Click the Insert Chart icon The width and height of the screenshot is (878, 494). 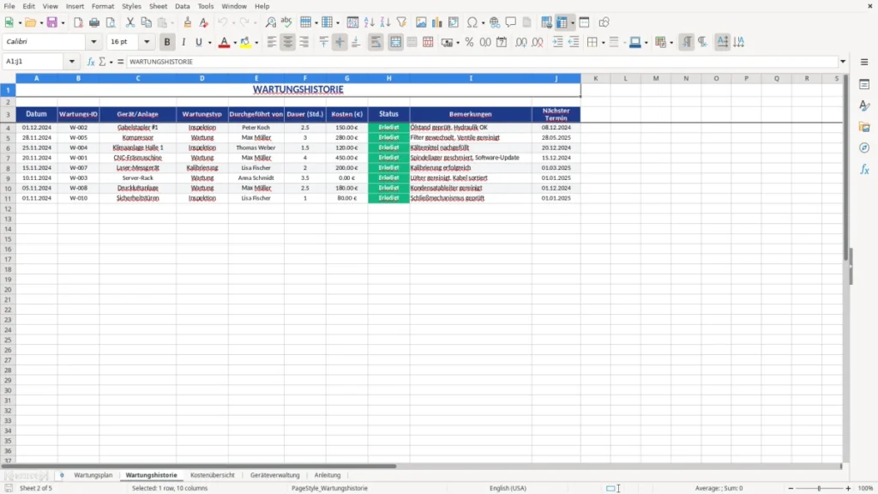[x=437, y=22]
